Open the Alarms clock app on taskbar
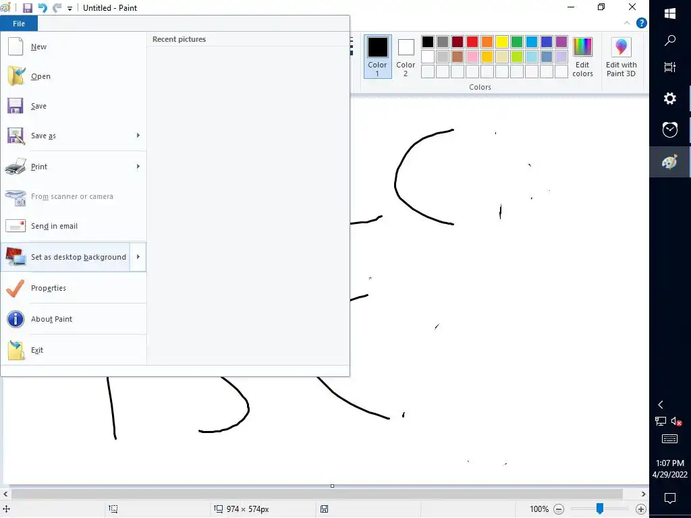The height and width of the screenshot is (518, 691). coord(670,129)
